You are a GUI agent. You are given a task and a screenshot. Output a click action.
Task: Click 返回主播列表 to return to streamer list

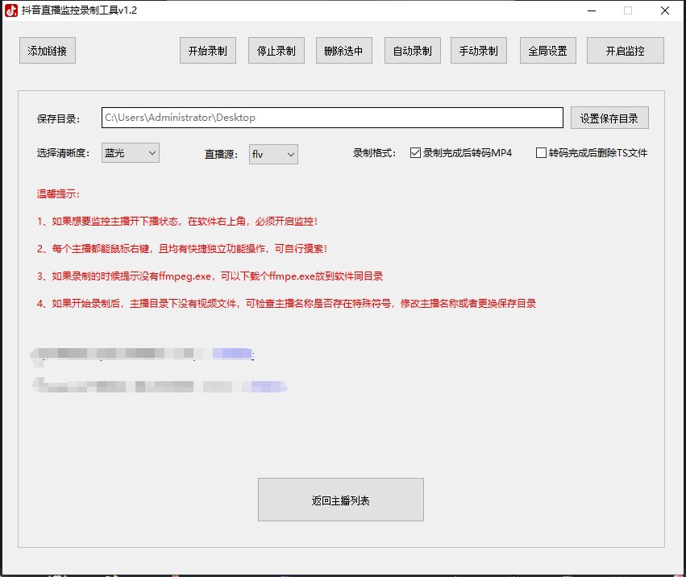click(340, 500)
